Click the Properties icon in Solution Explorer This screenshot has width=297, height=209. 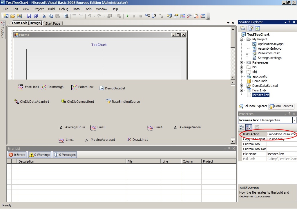(242, 28)
